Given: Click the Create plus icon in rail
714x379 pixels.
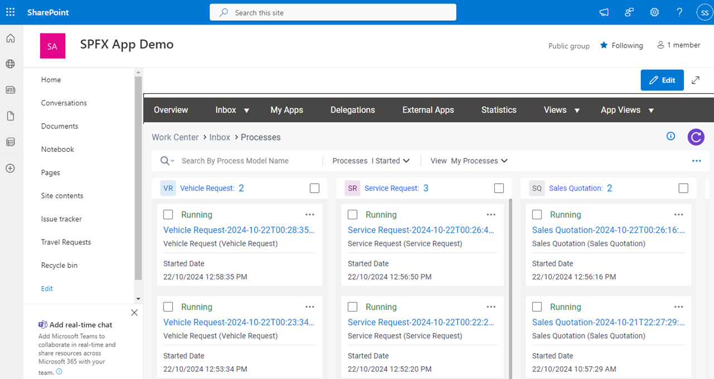Looking at the screenshot, I should [x=11, y=169].
